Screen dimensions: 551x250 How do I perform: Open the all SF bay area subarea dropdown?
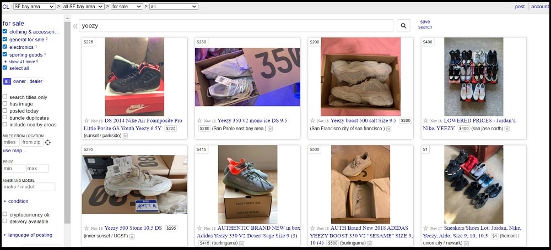(x=83, y=7)
